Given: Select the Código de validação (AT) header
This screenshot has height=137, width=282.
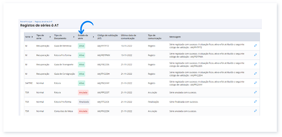Looking at the screenshot, I should [x=108, y=37].
